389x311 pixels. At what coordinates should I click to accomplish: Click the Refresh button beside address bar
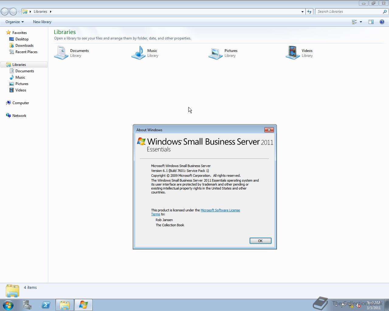(309, 12)
